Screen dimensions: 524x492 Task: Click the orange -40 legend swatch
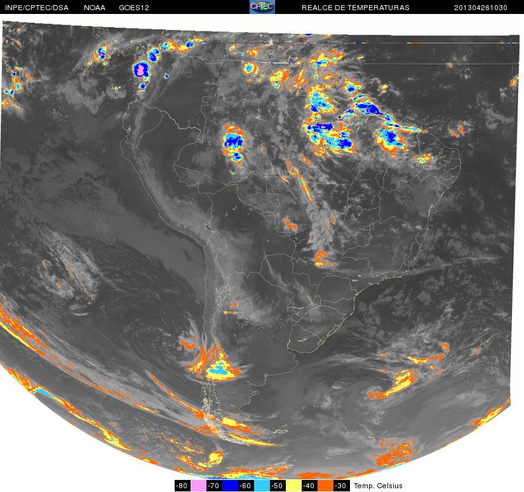point(325,486)
